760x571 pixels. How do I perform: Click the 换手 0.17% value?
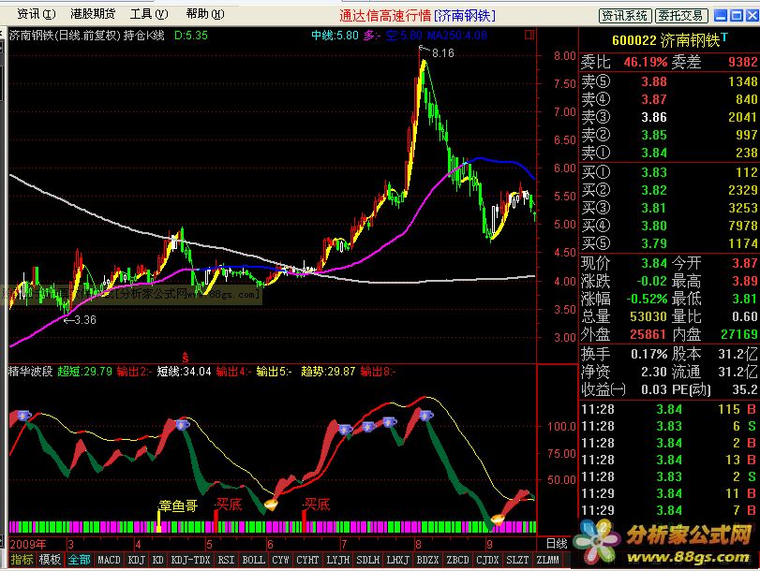click(648, 354)
